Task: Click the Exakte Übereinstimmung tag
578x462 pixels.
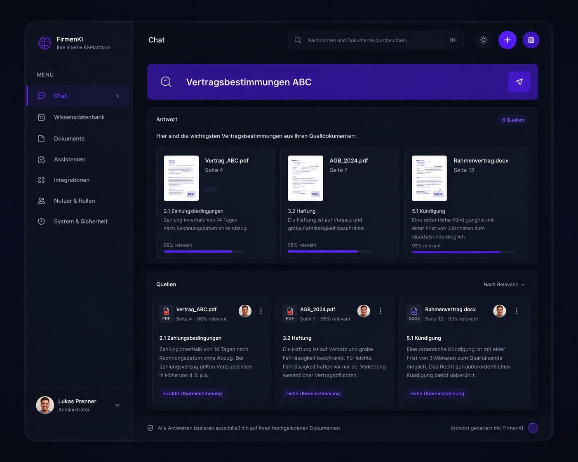Action: point(193,394)
